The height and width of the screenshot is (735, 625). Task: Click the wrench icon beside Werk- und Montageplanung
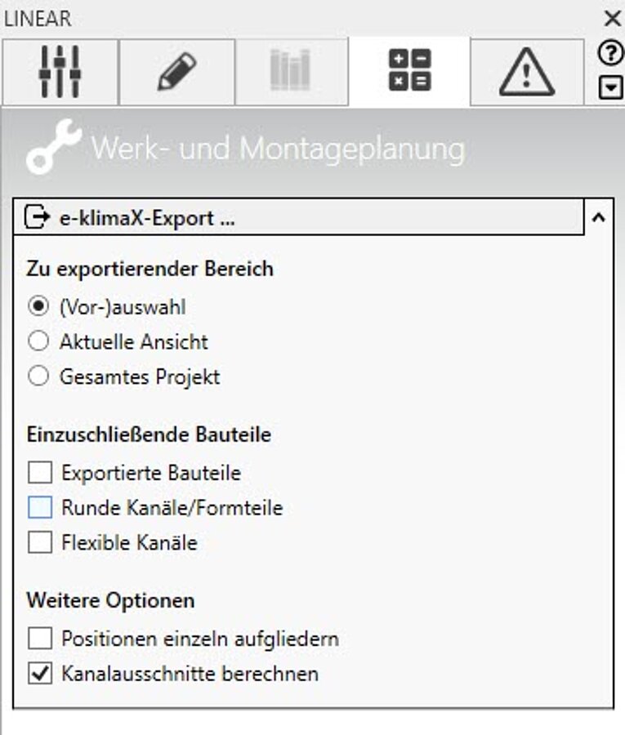click(x=53, y=147)
